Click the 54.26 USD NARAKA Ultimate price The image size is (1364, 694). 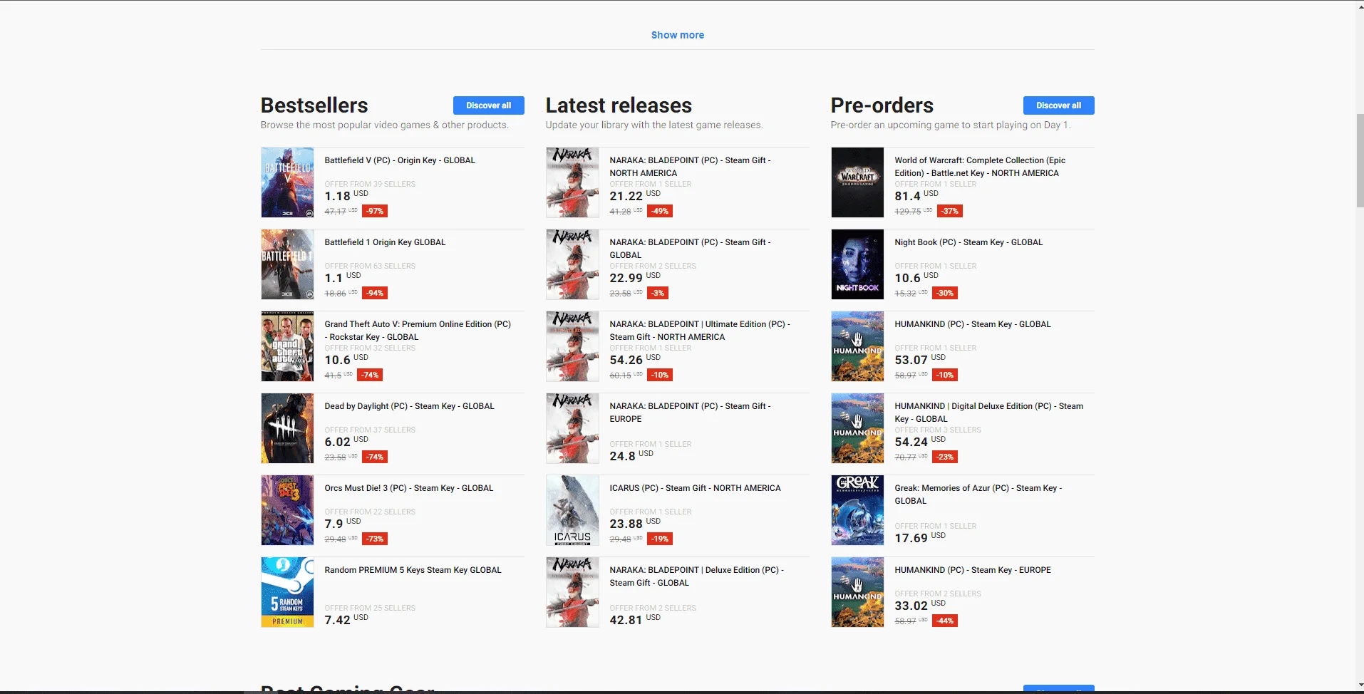(635, 359)
